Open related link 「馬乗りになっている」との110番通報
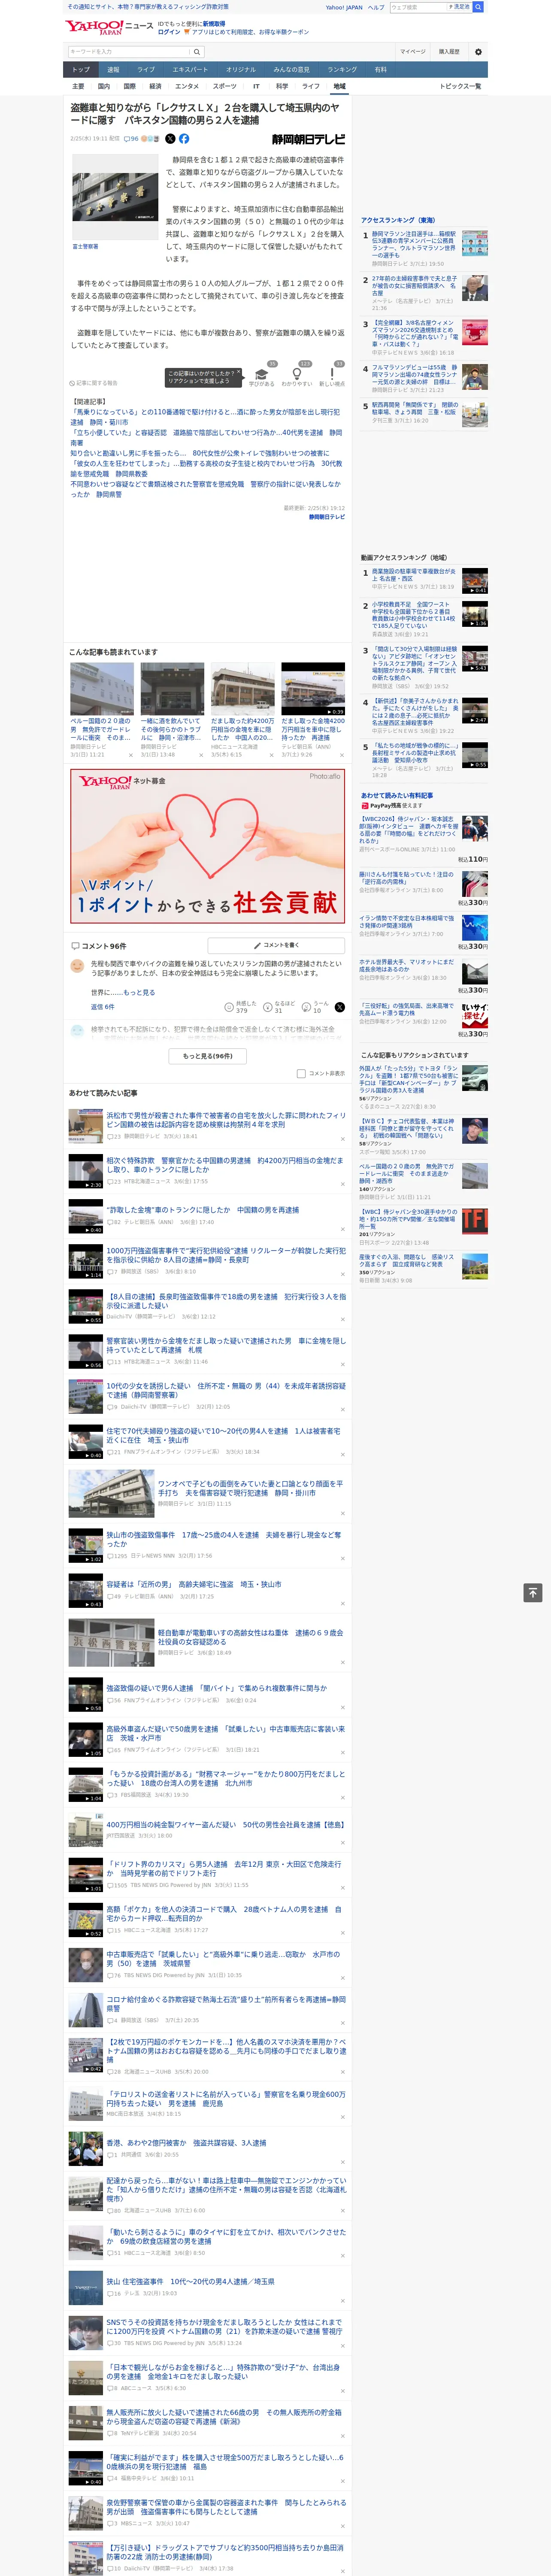The height and width of the screenshot is (2576, 551). [205, 416]
